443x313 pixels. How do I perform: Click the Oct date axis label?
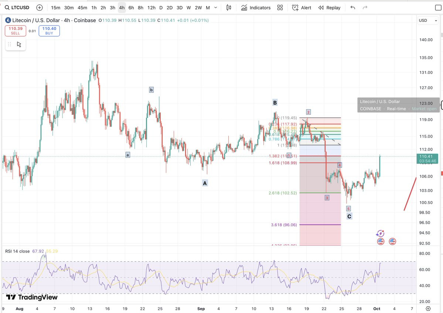click(x=376, y=309)
